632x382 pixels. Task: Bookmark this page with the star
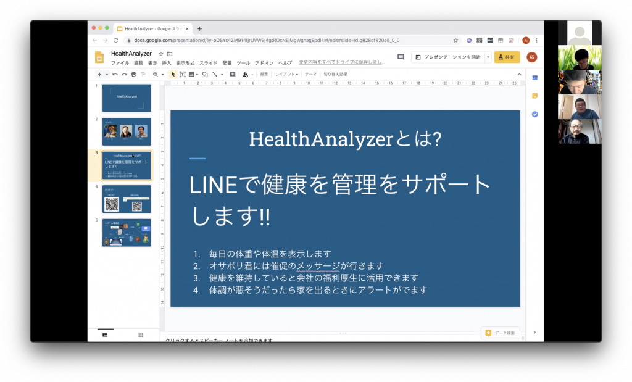(x=456, y=40)
